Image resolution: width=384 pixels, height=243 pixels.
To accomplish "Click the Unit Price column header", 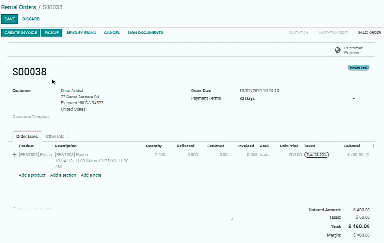I will 289,146.
